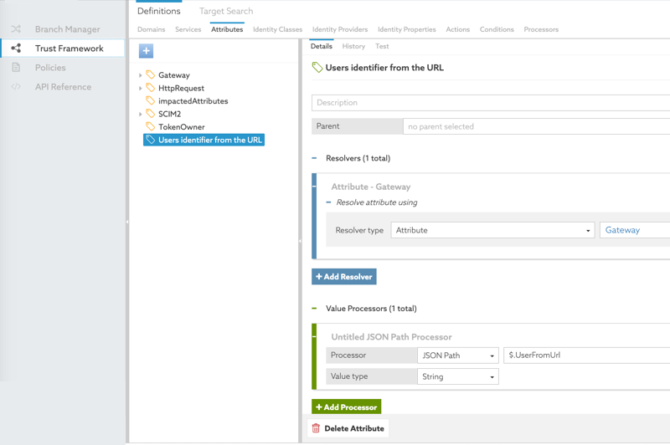
Task: Collapse the Attribute - Gateway resolver card
Action: [x=314, y=187]
